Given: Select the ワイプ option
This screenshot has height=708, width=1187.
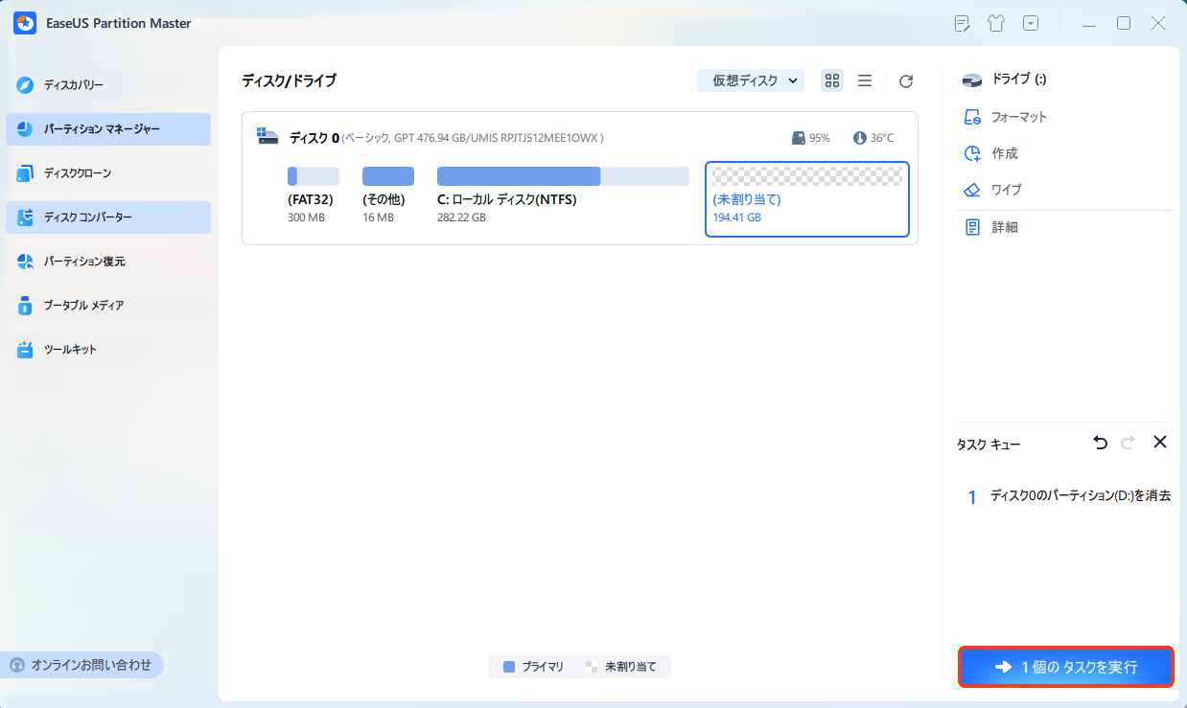Looking at the screenshot, I should click(x=1006, y=190).
